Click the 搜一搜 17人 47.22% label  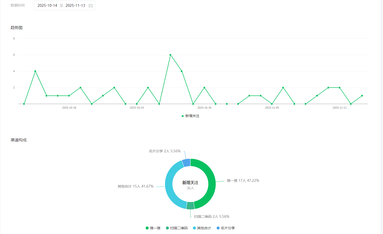coord(243,181)
